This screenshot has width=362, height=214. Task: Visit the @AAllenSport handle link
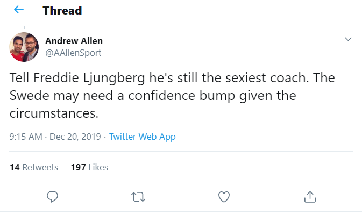[x=73, y=53]
